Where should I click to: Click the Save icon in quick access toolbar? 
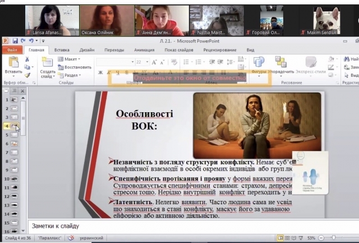tap(15, 41)
